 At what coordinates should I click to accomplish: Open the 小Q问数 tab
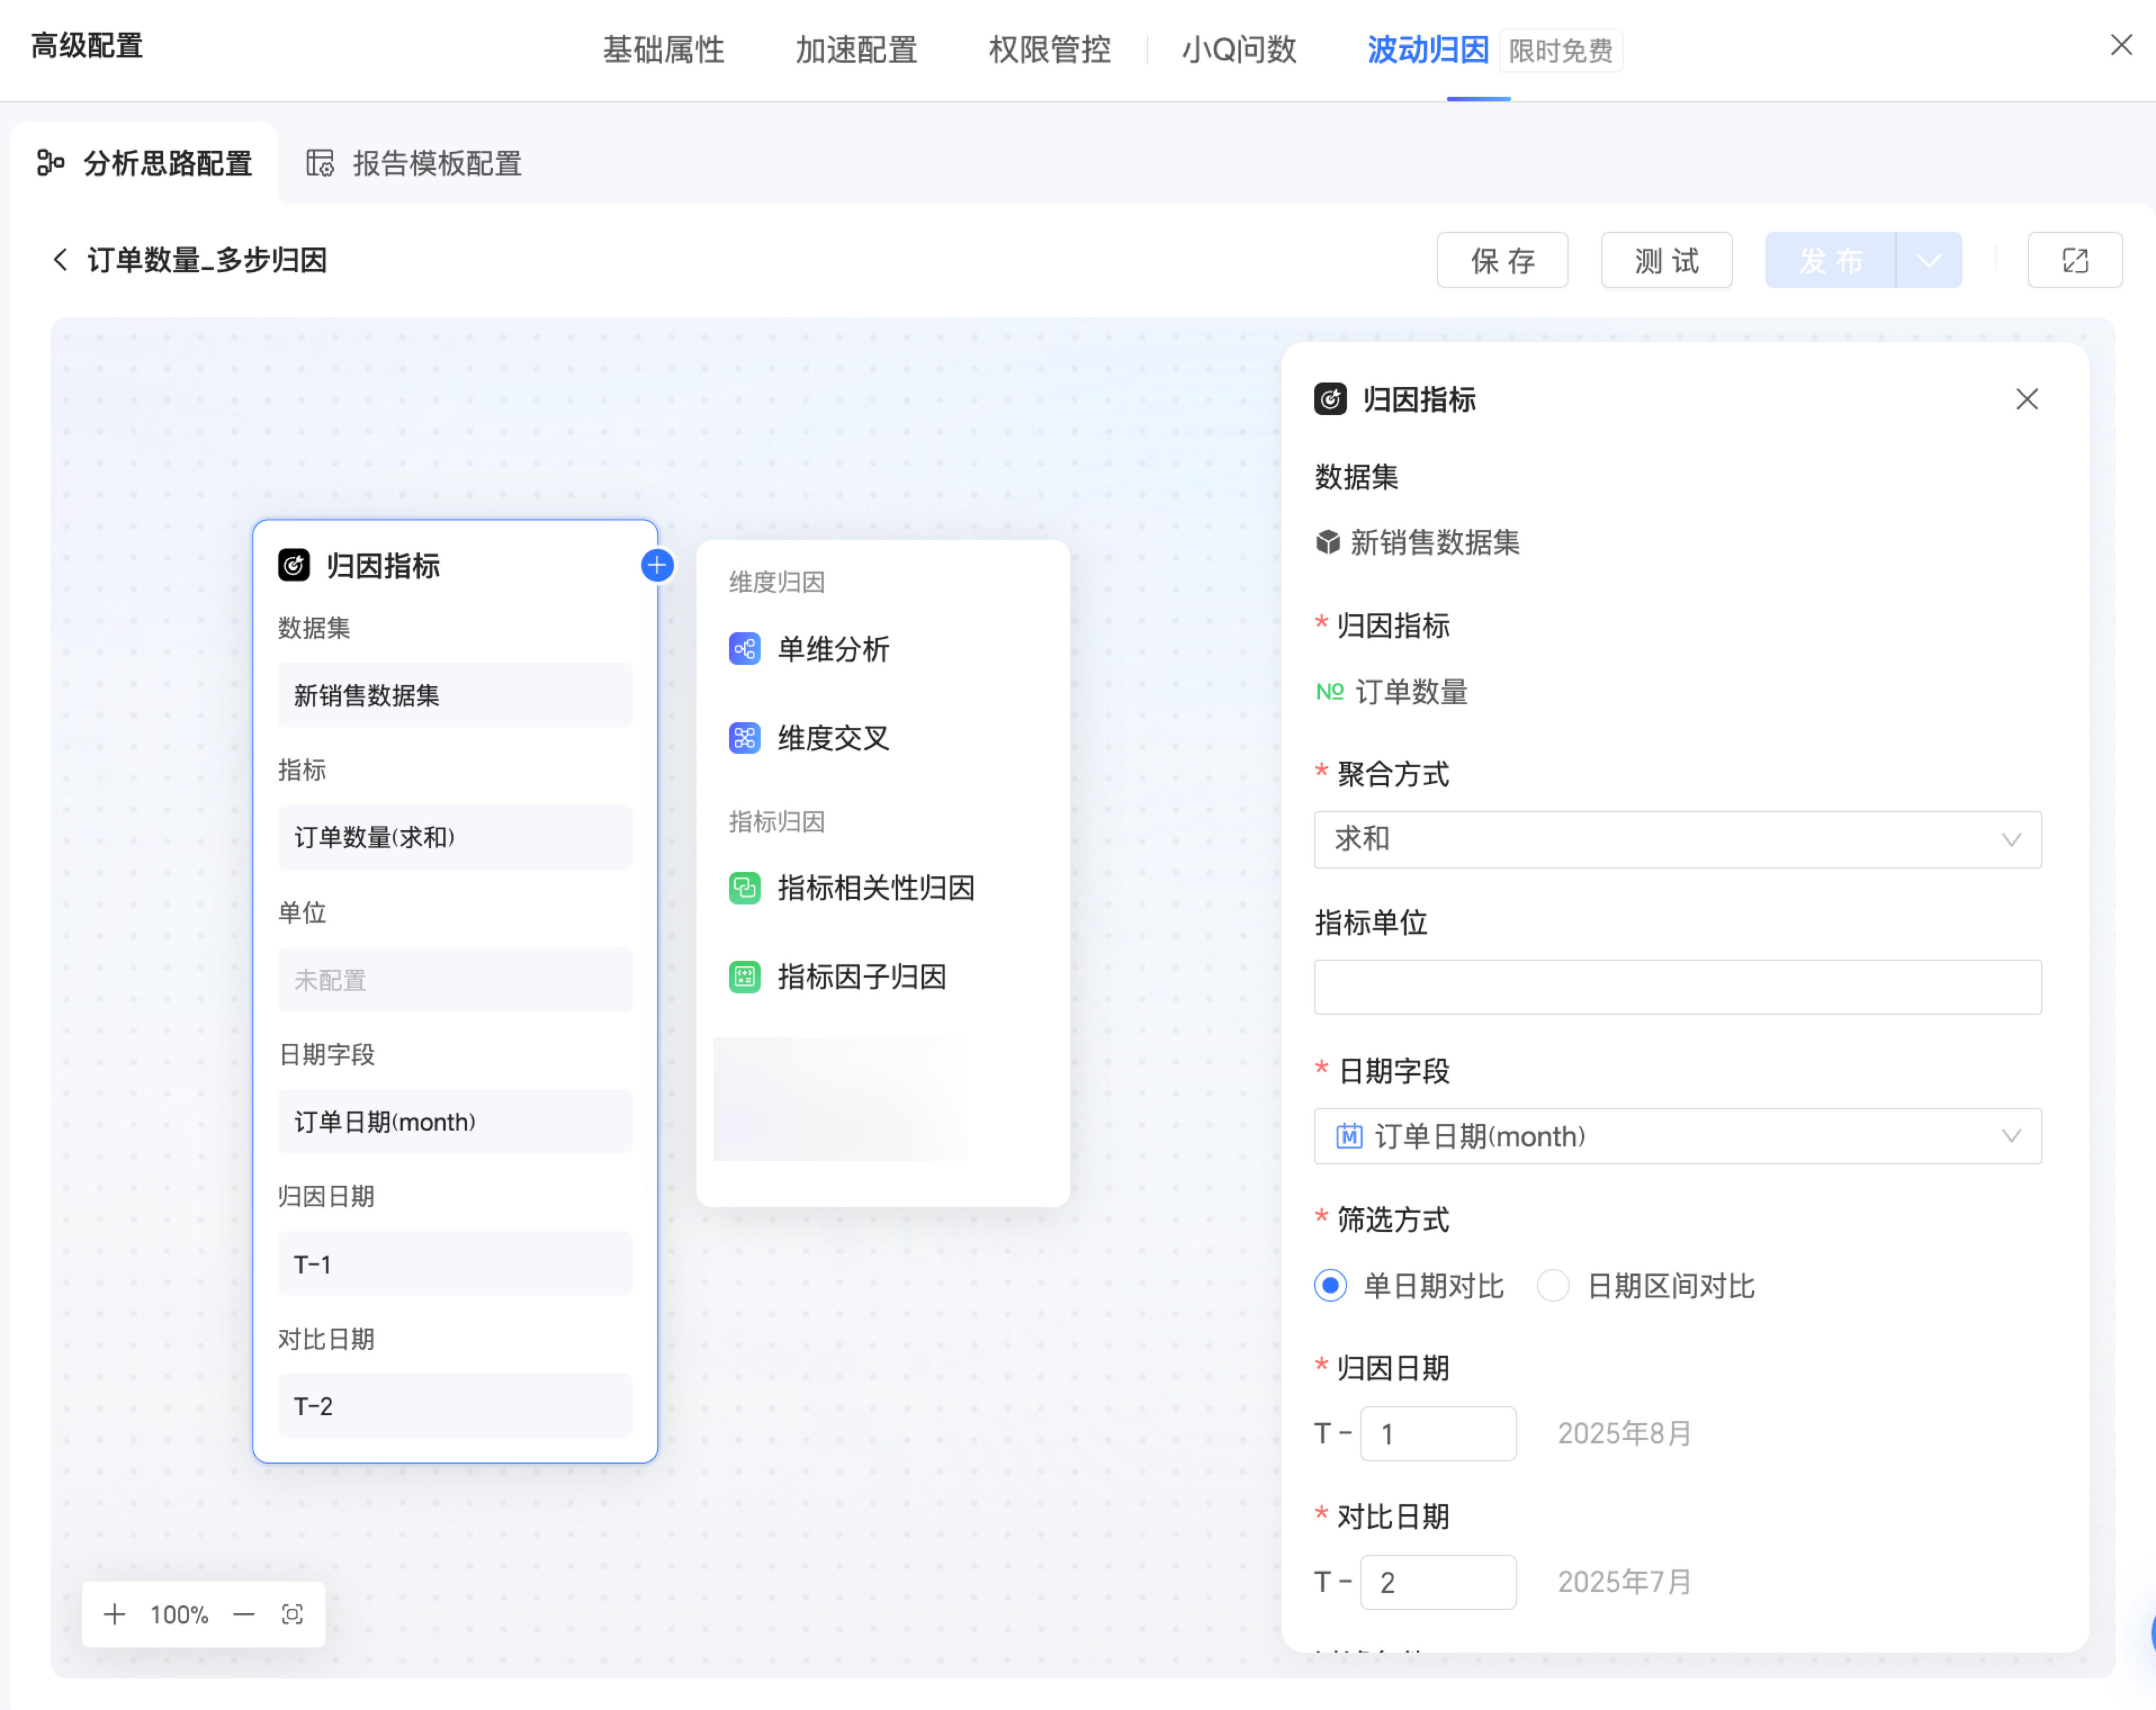coord(1238,50)
